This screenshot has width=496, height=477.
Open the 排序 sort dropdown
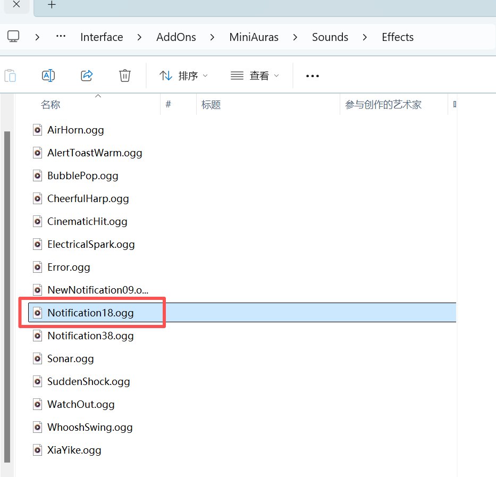[x=183, y=76]
